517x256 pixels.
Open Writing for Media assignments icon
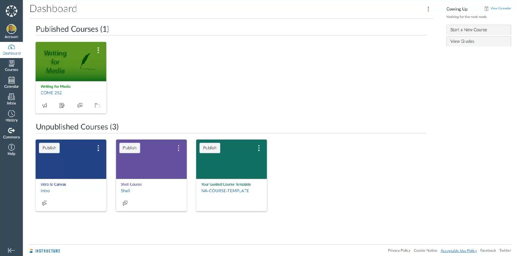[62, 105]
